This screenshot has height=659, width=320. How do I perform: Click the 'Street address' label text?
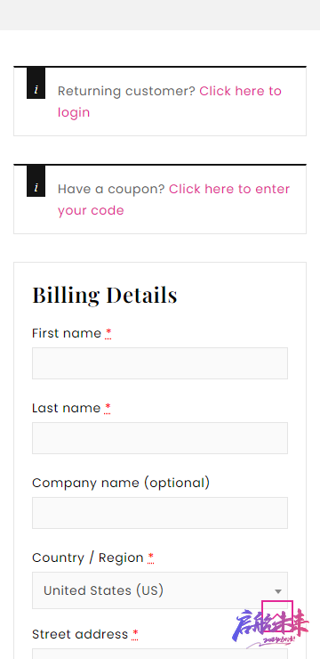coord(80,634)
